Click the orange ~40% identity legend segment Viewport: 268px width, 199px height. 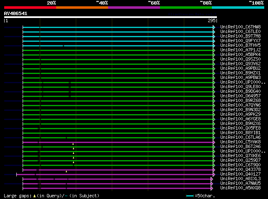tap(82, 8)
